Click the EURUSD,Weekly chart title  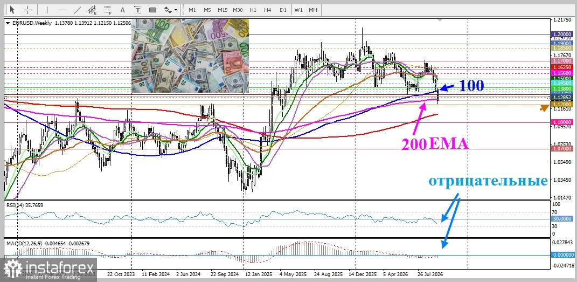coord(32,23)
